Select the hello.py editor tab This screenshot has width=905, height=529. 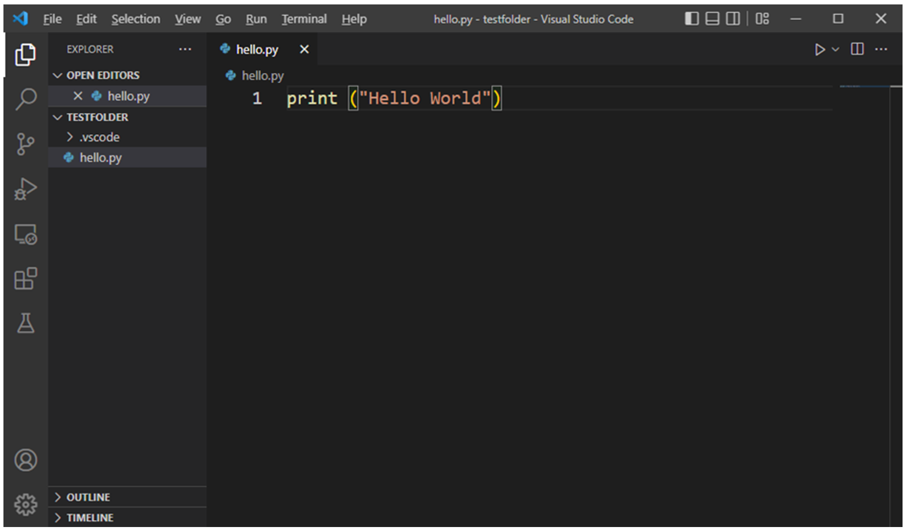coord(256,50)
